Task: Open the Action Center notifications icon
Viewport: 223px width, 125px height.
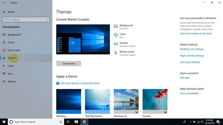Action: click(218, 122)
